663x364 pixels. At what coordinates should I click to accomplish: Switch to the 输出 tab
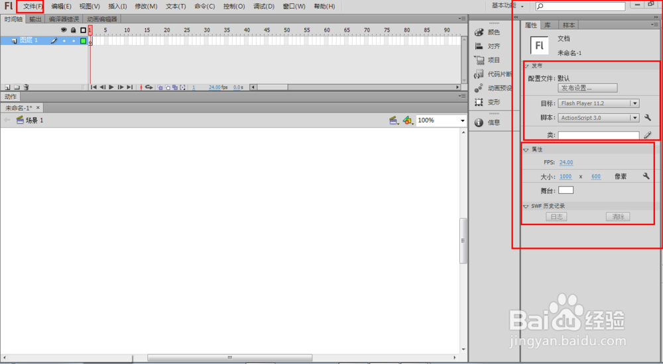pos(36,19)
